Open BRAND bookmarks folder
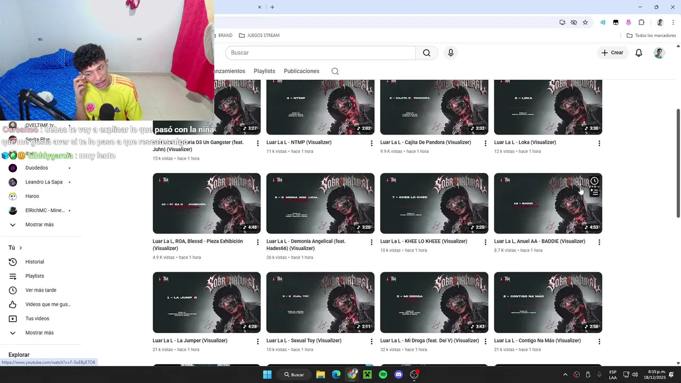 tap(224, 36)
